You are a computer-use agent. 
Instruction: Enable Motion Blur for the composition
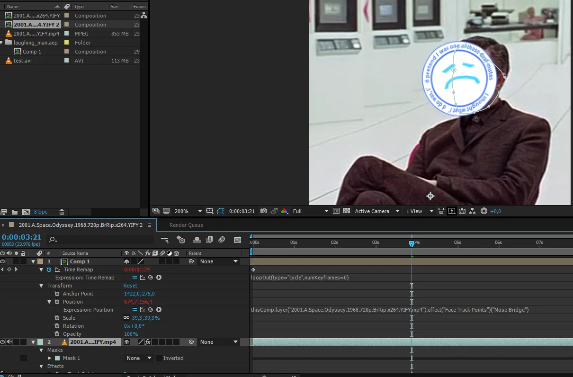coord(222,240)
